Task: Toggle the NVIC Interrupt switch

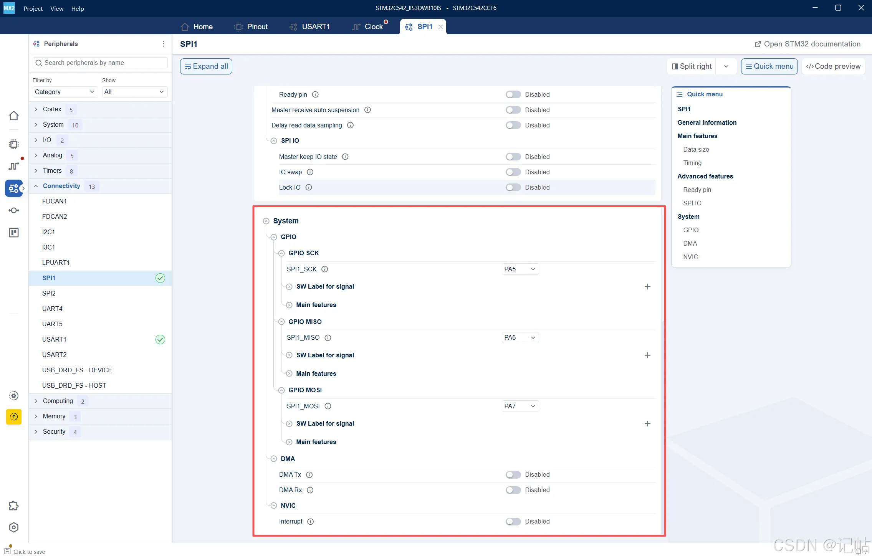Action: click(513, 522)
